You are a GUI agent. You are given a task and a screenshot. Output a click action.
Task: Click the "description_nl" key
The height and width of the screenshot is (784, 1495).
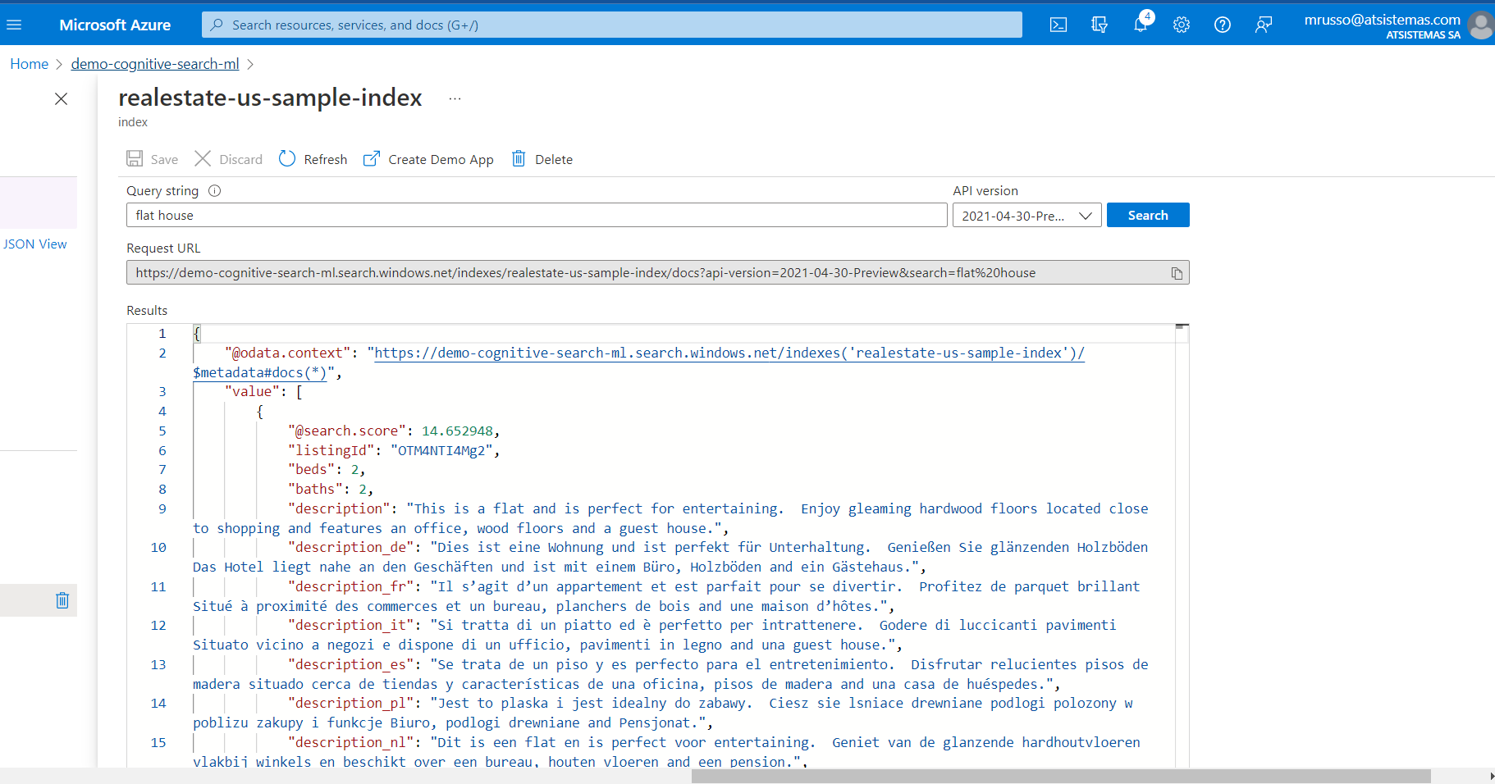coord(351,742)
